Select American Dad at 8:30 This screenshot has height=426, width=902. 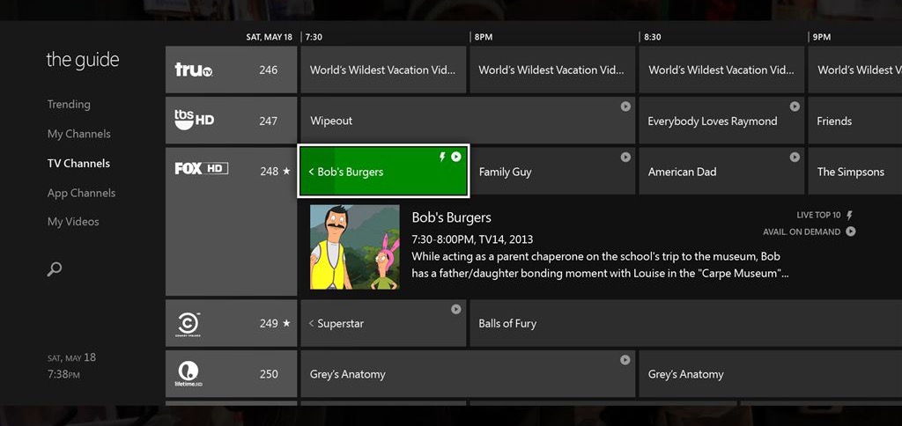pyautogui.click(x=721, y=172)
